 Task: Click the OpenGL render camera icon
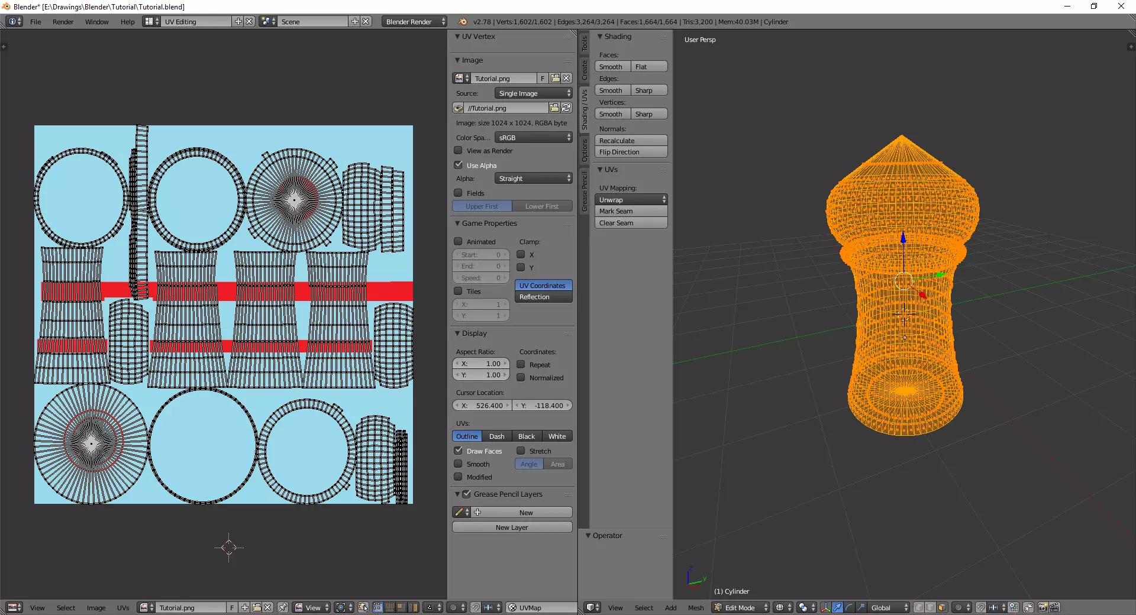tap(1043, 607)
